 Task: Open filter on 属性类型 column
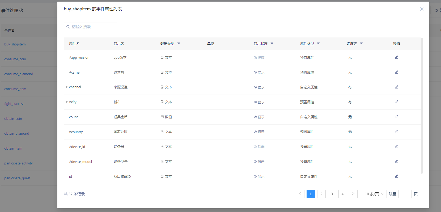tap(318, 44)
